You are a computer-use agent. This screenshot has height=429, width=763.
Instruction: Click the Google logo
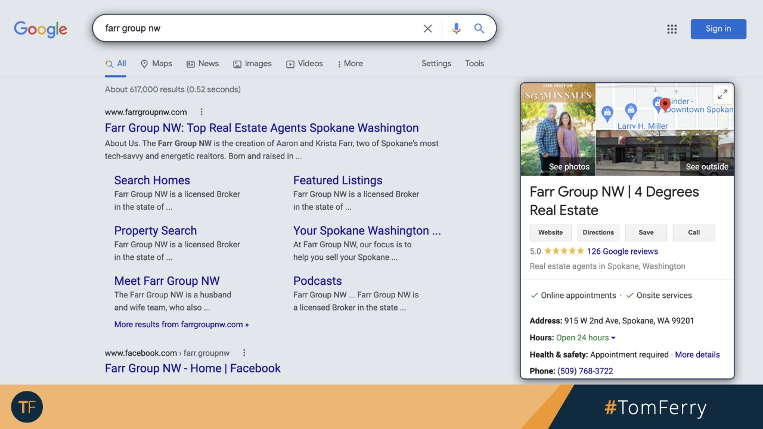(41, 29)
